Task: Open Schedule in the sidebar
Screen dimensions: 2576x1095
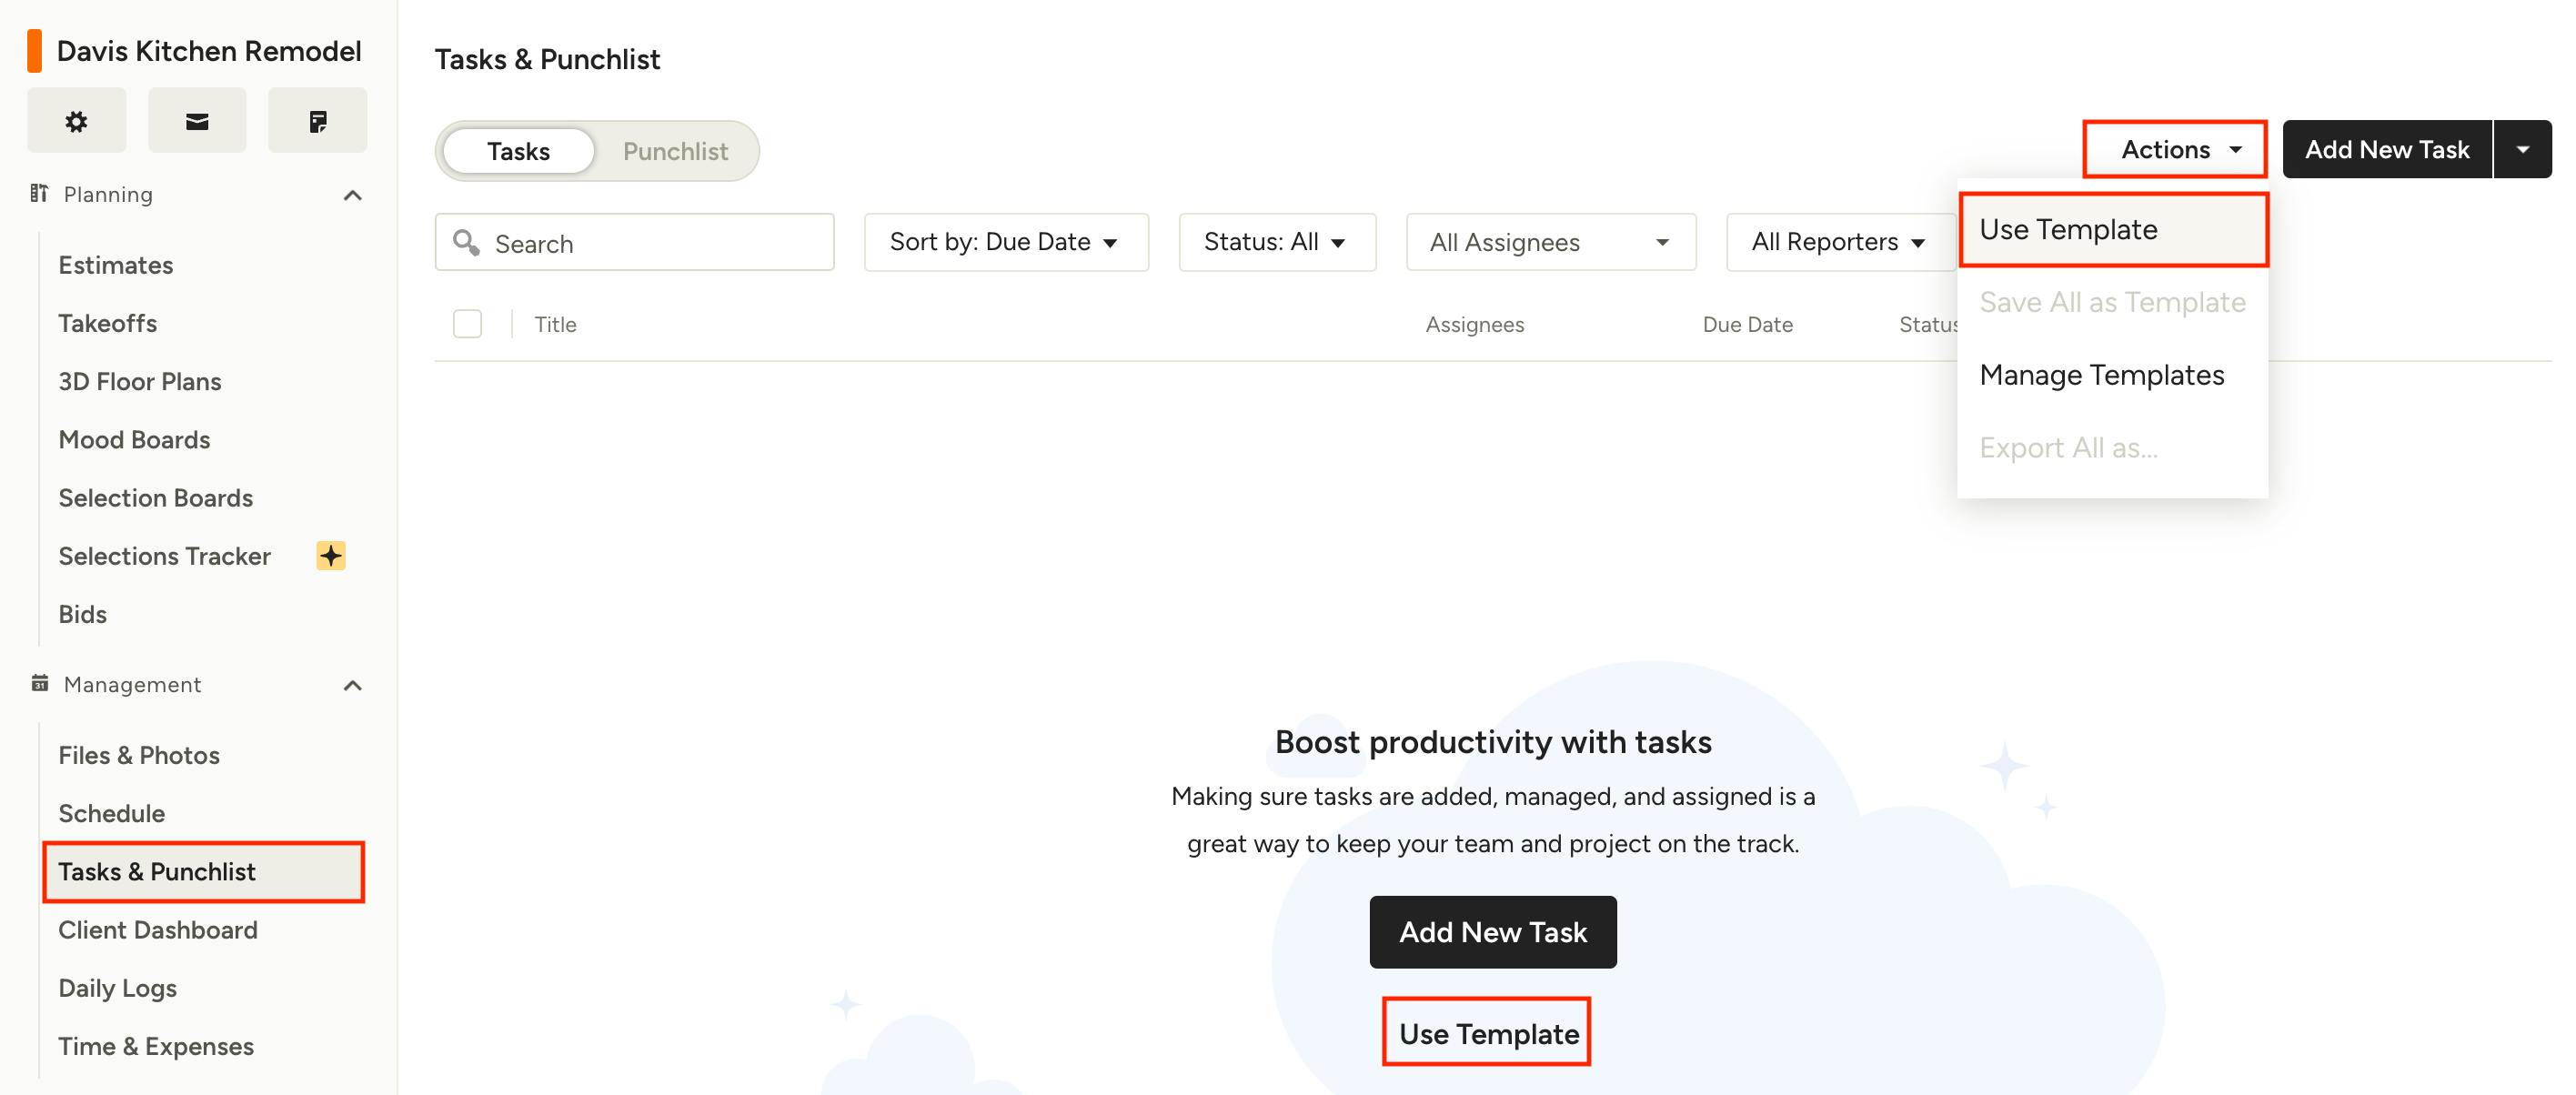Action: 112,813
